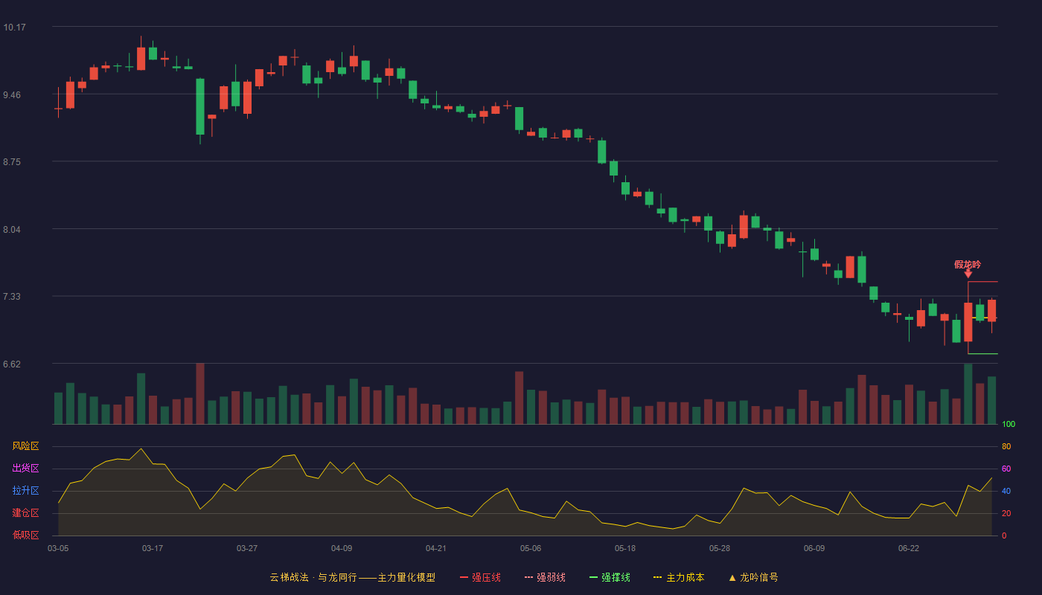Click the 05-28 date label
This screenshot has height=595, width=1042.
click(x=720, y=548)
